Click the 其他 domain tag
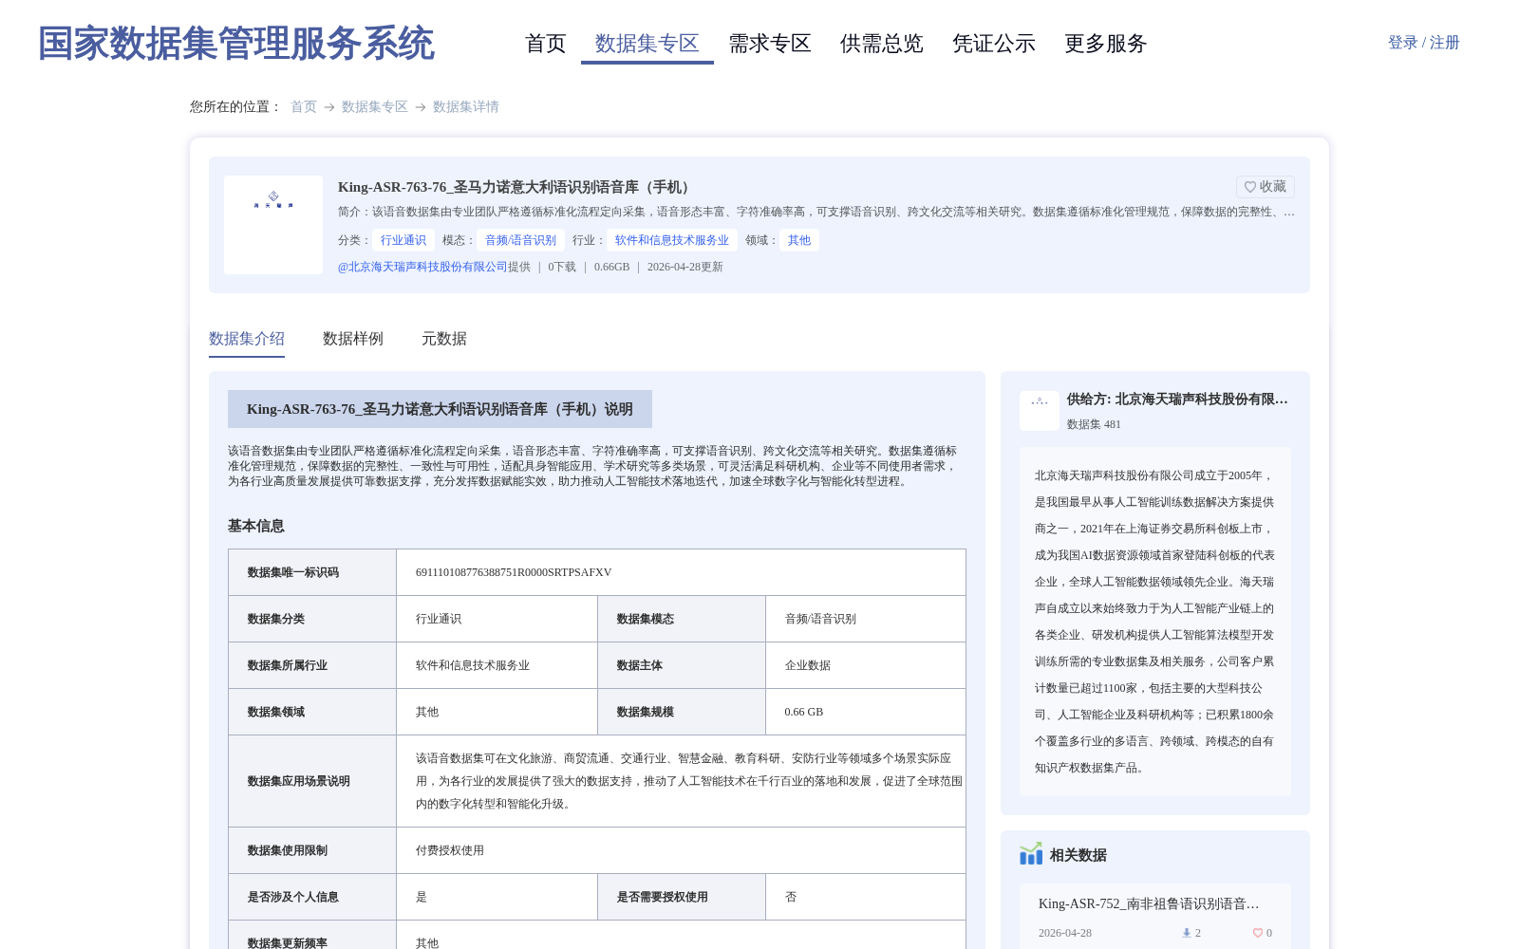The height and width of the screenshot is (949, 1519). [x=799, y=240]
